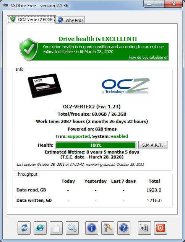Click the red power exit icon
The width and height of the screenshot is (185, 242).
click(161, 228)
